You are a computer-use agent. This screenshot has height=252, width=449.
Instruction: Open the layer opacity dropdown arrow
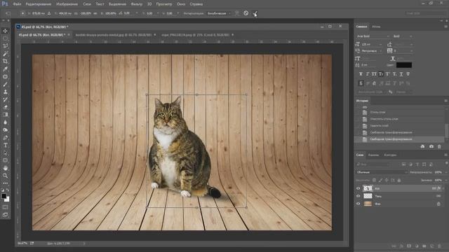point(445,172)
